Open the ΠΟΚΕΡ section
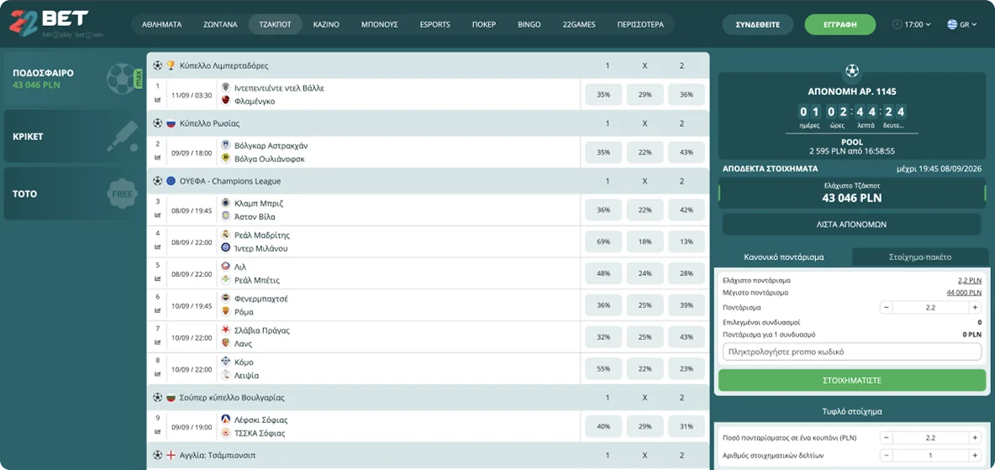Screen dimensions: 995x470 484,24
